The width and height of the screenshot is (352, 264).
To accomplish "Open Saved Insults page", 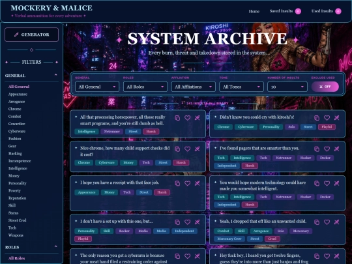I will [285, 11].
